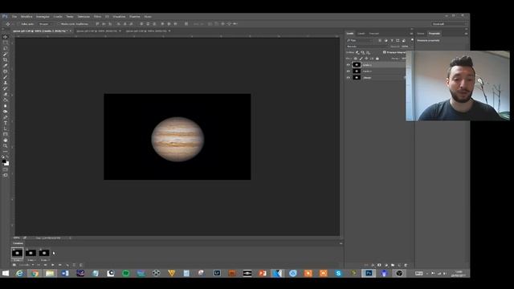Toggle Propagate Frame 1 checkbox

(x=385, y=52)
